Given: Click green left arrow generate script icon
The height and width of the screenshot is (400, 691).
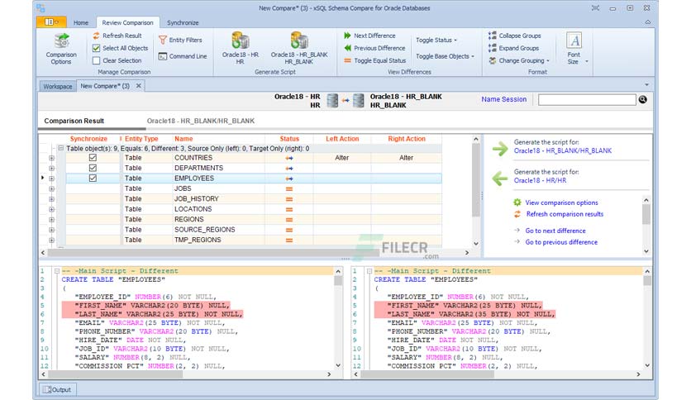Looking at the screenshot, I should (x=500, y=179).
